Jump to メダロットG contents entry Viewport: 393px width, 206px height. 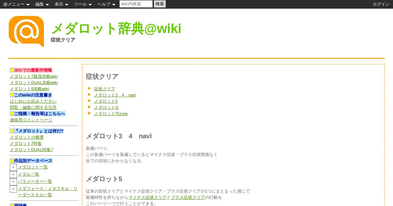(x=106, y=108)
